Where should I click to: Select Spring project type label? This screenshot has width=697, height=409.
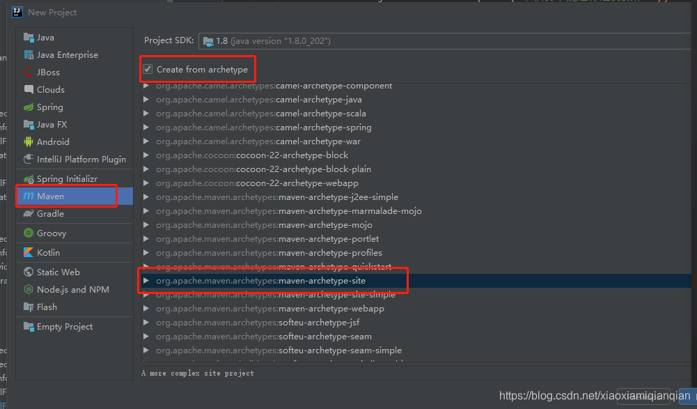click(x=50, y=107)
